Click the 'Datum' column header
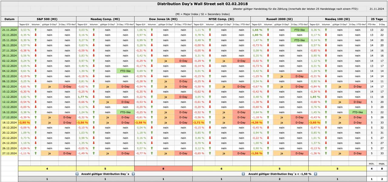 click(9, 19)
